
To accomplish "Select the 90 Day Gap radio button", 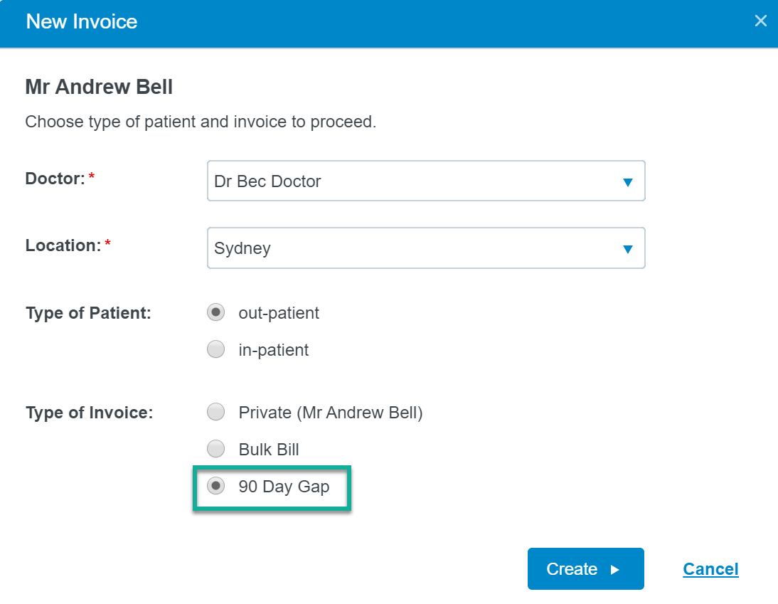I will point(216,486).
